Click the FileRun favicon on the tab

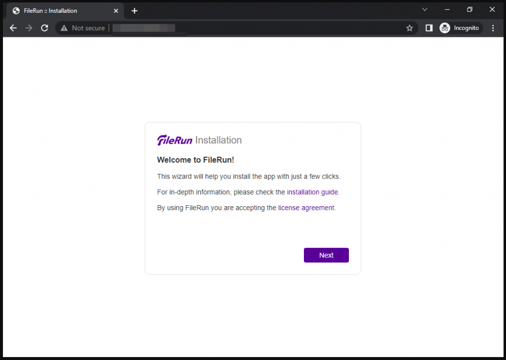[x=15, y=10]
